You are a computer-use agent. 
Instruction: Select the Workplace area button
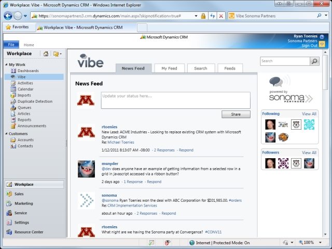coord(34,185)
